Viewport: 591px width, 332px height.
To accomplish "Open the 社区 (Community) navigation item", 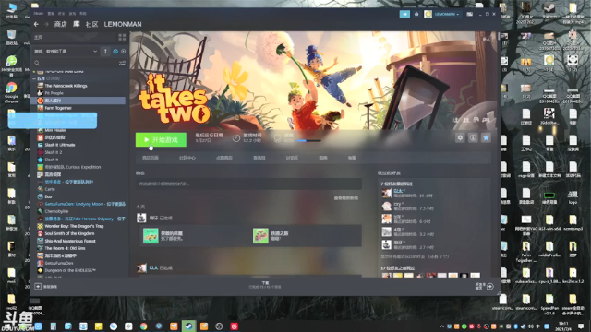I will tap(91, 24).
